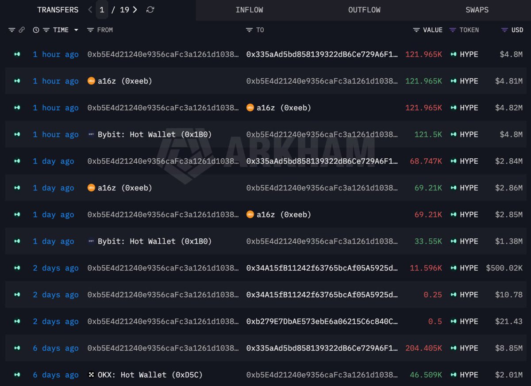531x386 pixels.
Task: Open chain icon of the $500.02K row
Action: [17, 268]
